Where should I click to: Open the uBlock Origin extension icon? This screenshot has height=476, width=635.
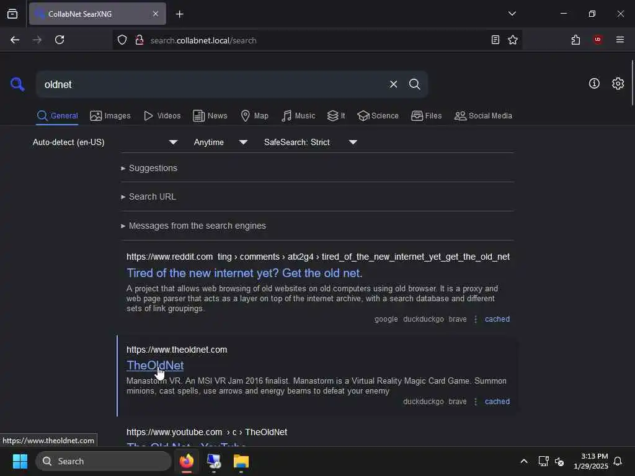click(598, 39)
